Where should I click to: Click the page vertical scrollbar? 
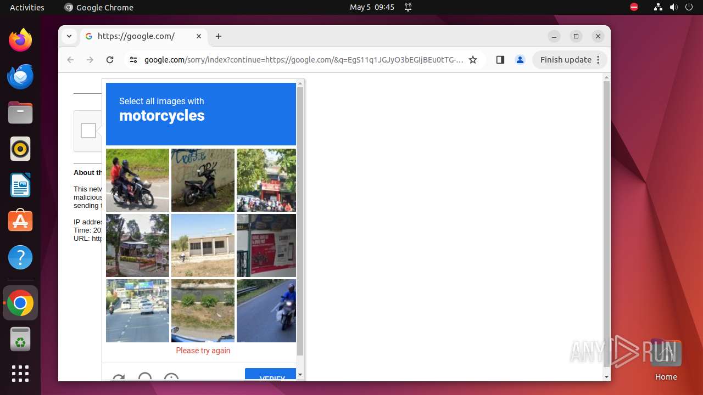(x=606, y=223)
